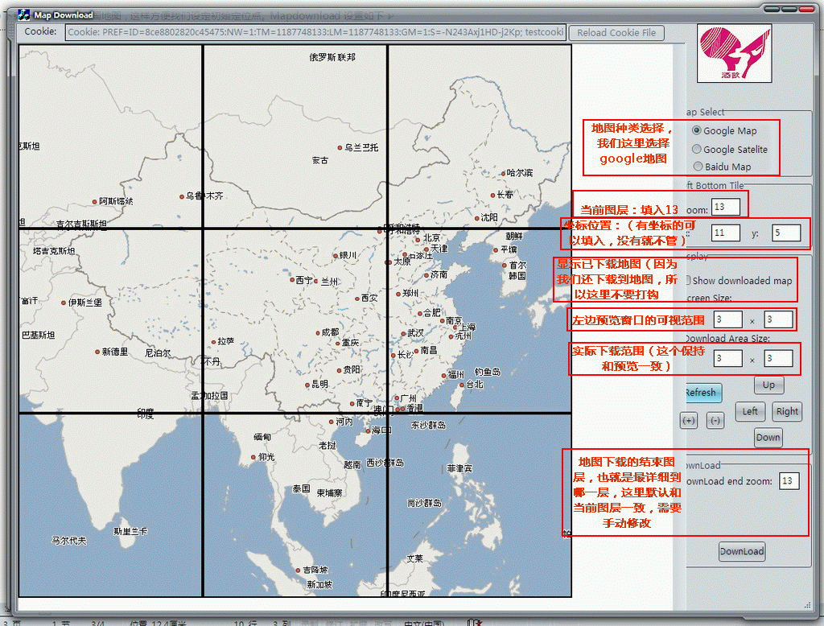
Task: Click the window resize grip corner
Action: pos(808,606)
